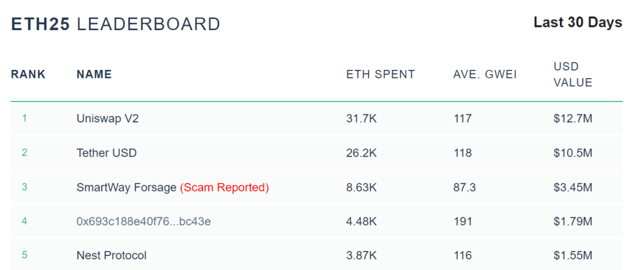Sort by AVE. GWEI column header
The image size is (630, 270).
[x=486, y=74]
